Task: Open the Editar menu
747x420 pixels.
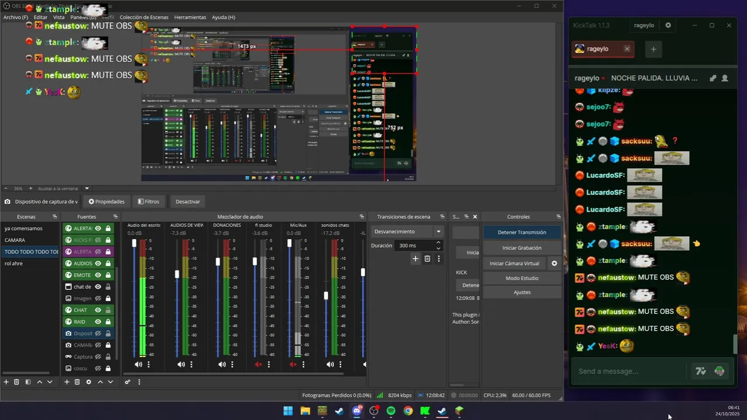Action: click(x=40, y=17)
